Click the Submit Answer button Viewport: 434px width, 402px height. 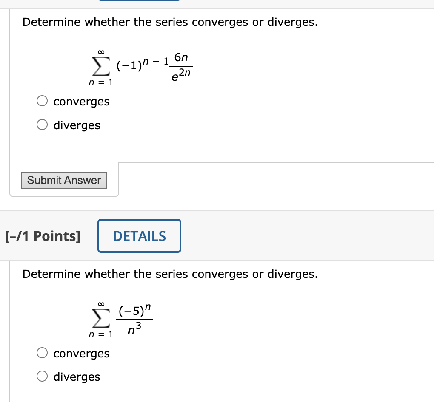(x=64, y=180)
